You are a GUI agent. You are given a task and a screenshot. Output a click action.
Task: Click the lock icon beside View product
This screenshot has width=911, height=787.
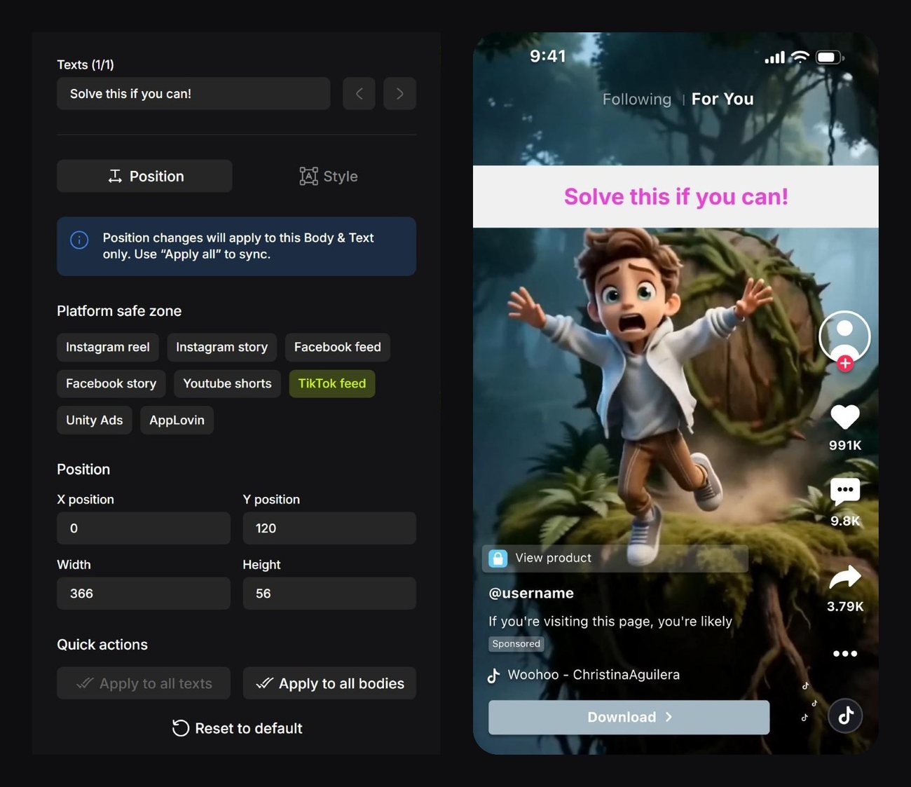(498, 558)
